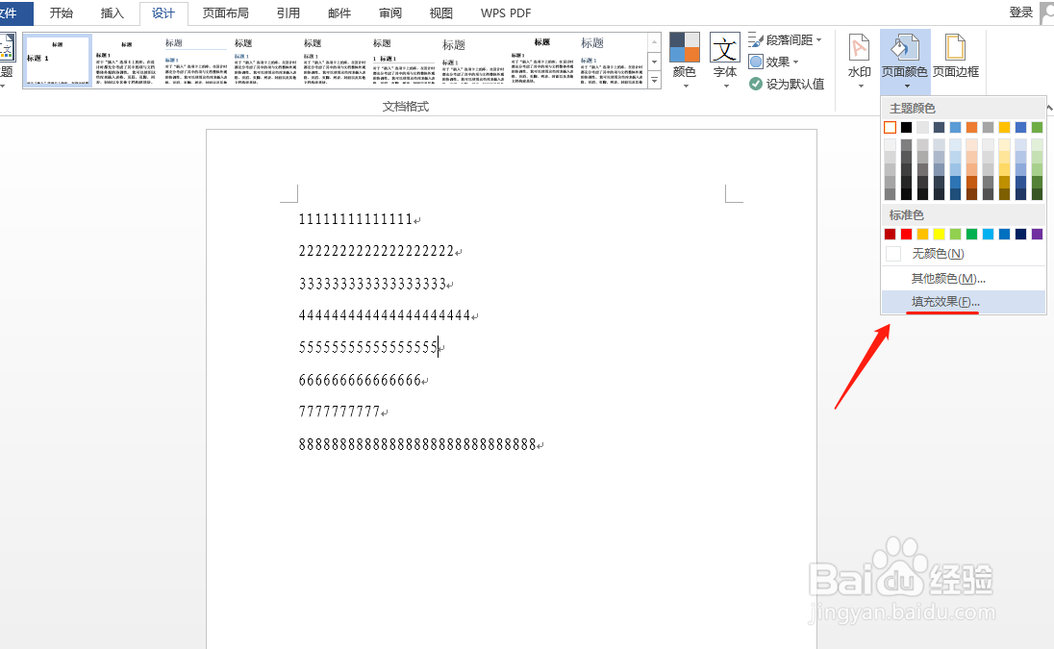This screenshot has width=1054, height=649.
Task: Pick dark red standard color swatch
Action: (890, 234)
